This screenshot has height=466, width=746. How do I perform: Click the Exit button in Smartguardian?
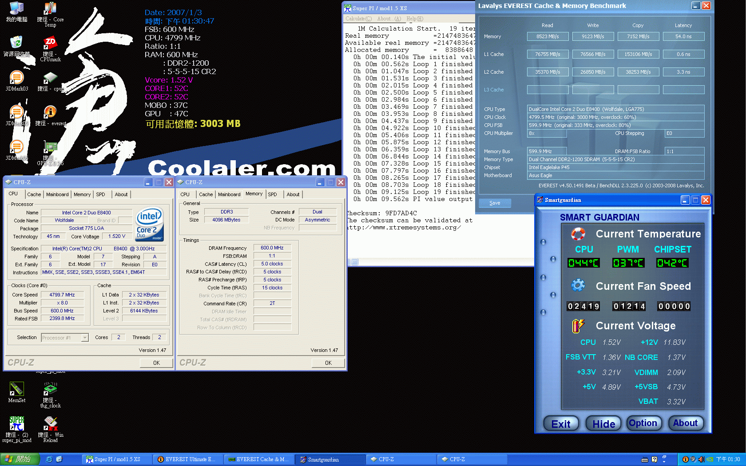tap(561, 424)
